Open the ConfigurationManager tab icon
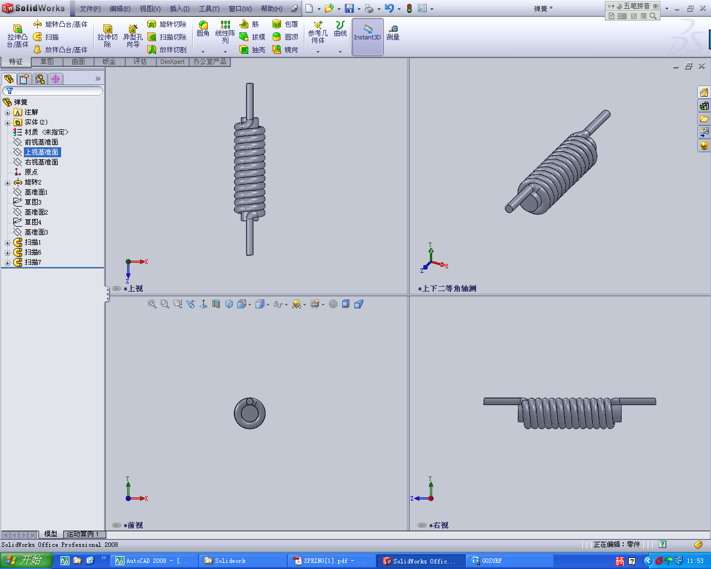 [40, 79]
